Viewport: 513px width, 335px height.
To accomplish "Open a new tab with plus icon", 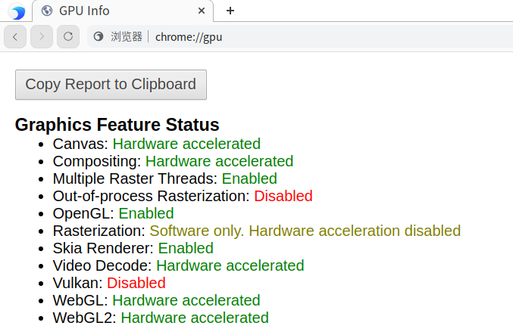I will click(230, 11).
